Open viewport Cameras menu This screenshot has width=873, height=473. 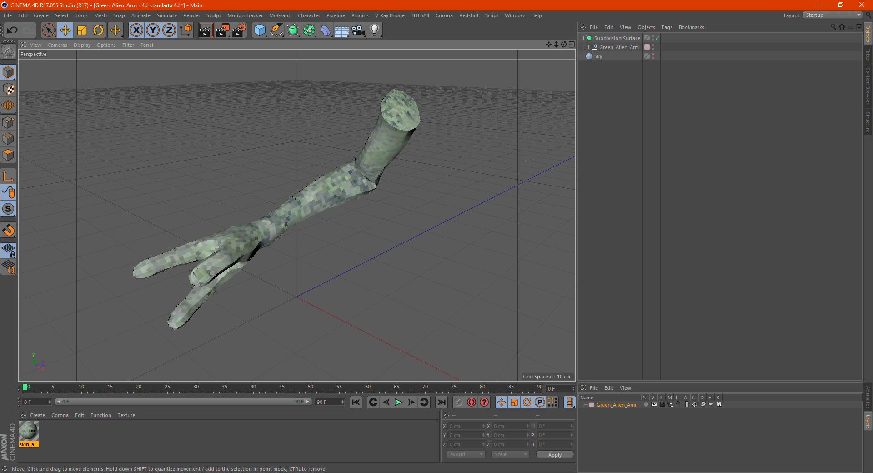[x=57, y=45]
